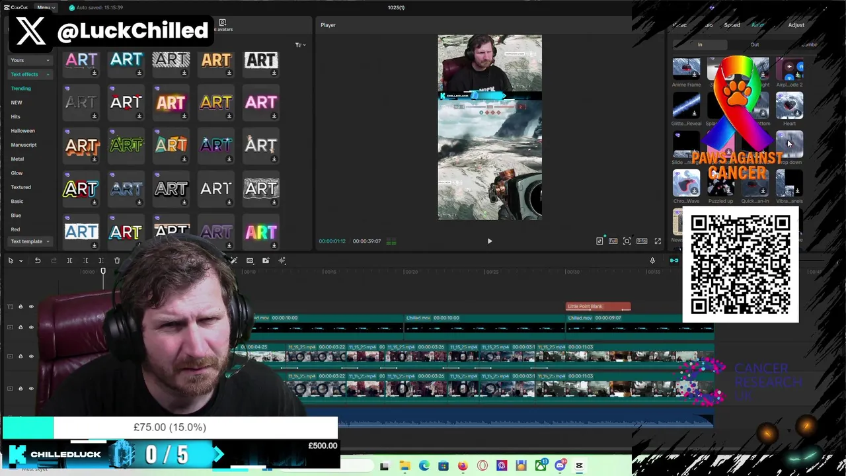Open fullscreen preview in the Player
The height and width of the screenshot is (476, 846).
658,241
